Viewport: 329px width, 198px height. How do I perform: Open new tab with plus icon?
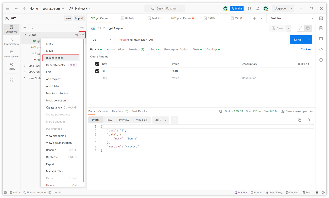pos(254,18)
